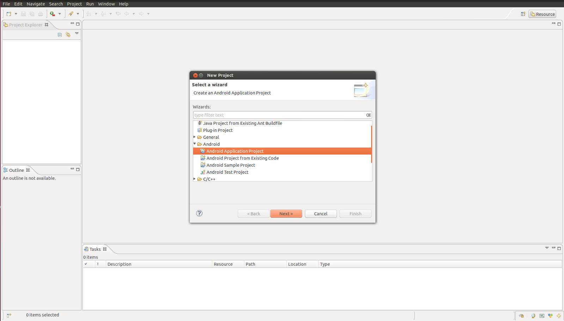Cancel the New Project dialog
The height and width of the screenshot is (321, 564).
click(320, 214)
